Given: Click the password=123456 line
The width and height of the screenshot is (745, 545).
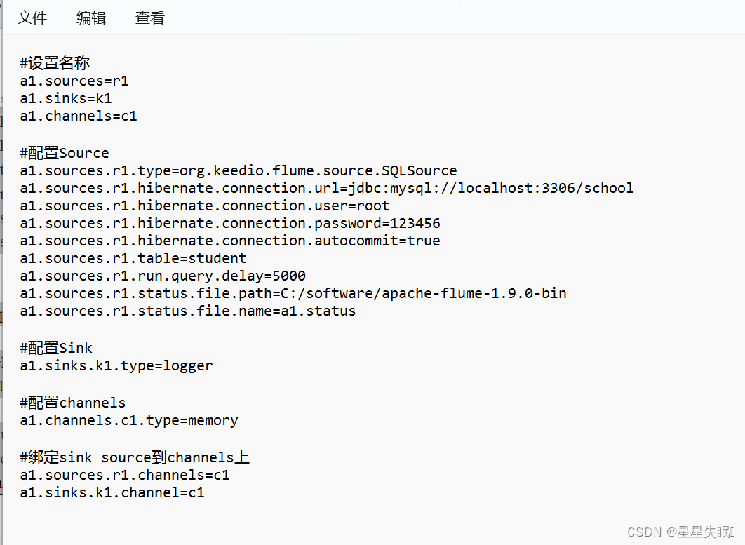Looking at the screenshot, I should click(230, 223).
